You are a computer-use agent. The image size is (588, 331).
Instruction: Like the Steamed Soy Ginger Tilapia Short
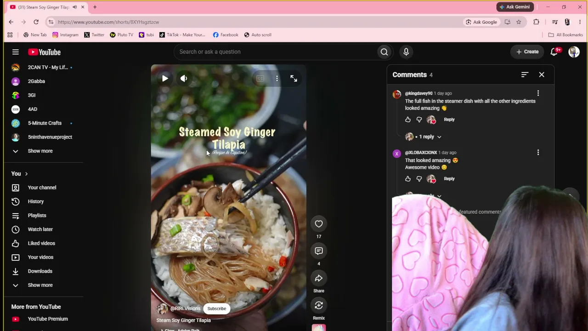[x=319, y=224]
